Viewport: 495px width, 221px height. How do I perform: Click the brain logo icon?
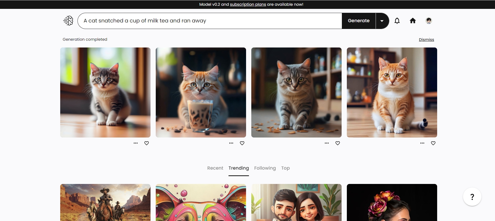pyautogui.click(x=68, y=21)
